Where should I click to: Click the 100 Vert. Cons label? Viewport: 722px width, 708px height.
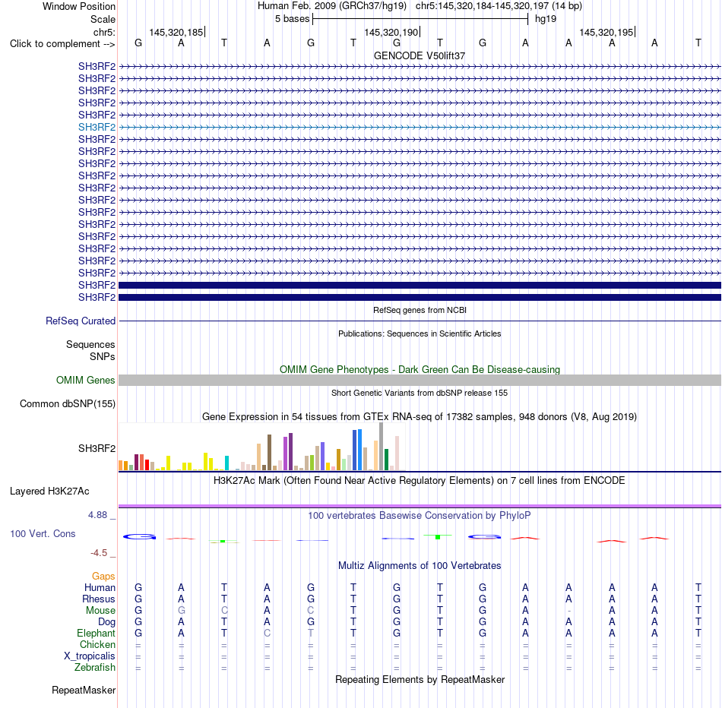pos(43,533)
